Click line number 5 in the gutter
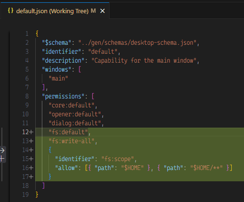The width and height of the screenshot is (244, 202). [27, 69]
